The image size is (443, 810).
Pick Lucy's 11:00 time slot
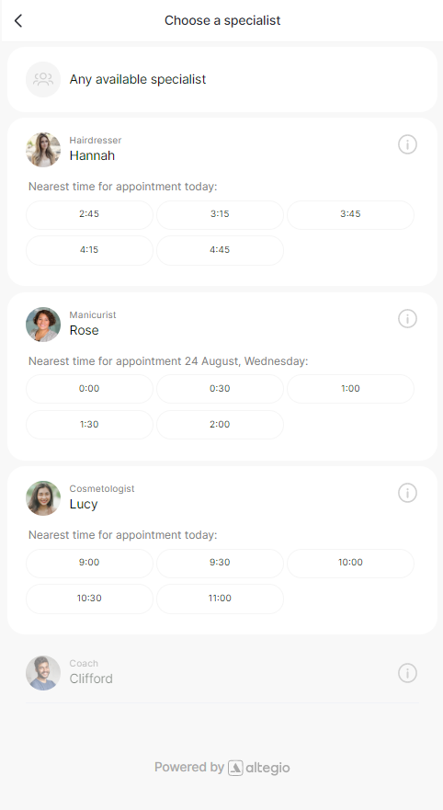(220, 599)
